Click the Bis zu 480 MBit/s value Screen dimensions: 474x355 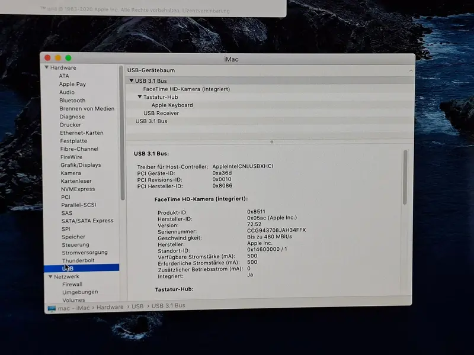[270, 236]
